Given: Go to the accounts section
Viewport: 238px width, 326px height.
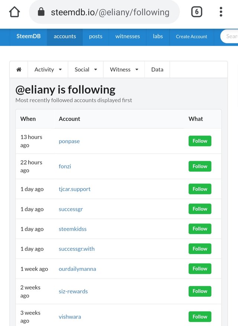Looking at the screenshot, I should pyautogui.click(x=65, y=36).
